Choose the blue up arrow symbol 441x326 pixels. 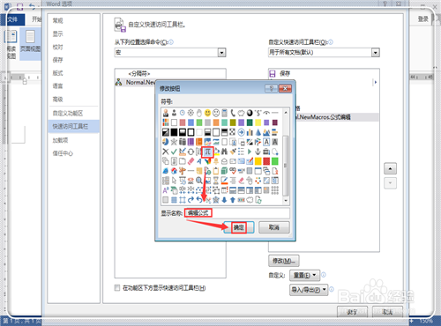[233, 200]
